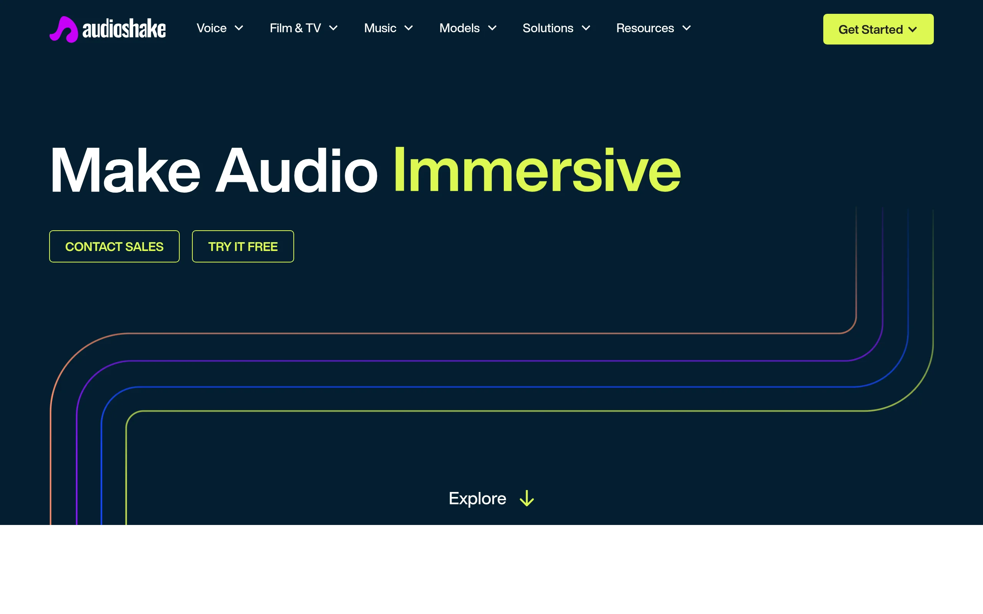
Task: Open the Music menu
Action: 380,28
